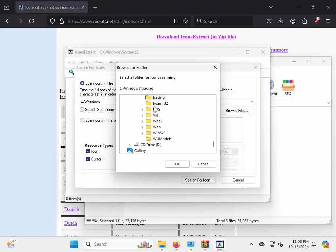Viewport: 336px width, 252px height.
Task: Cancel the Browse for Folder dialog
Action: (x=203, y=164)
